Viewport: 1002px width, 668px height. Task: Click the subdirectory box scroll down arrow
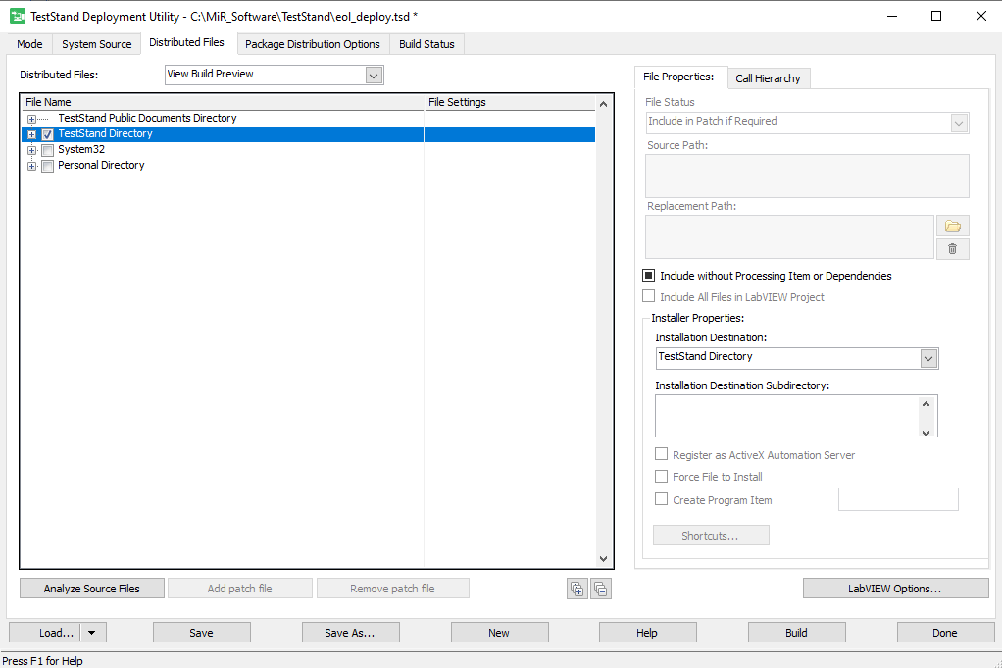(x=926, y=433)
